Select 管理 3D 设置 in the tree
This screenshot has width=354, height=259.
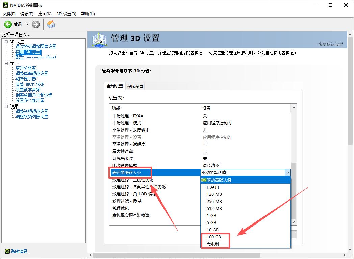tap(28, 52)
